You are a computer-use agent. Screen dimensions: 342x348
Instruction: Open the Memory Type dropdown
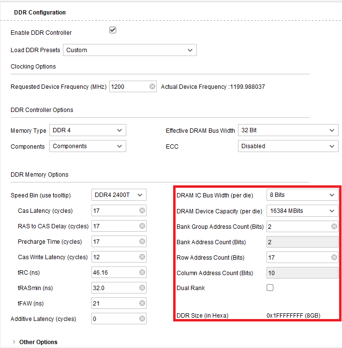[88, 130]
